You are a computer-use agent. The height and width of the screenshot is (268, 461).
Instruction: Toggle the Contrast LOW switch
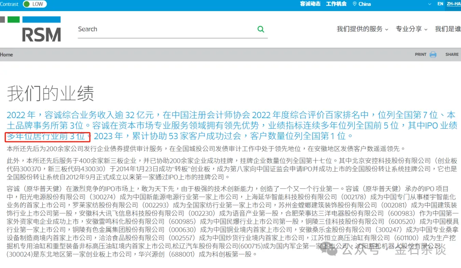[35, 4]
